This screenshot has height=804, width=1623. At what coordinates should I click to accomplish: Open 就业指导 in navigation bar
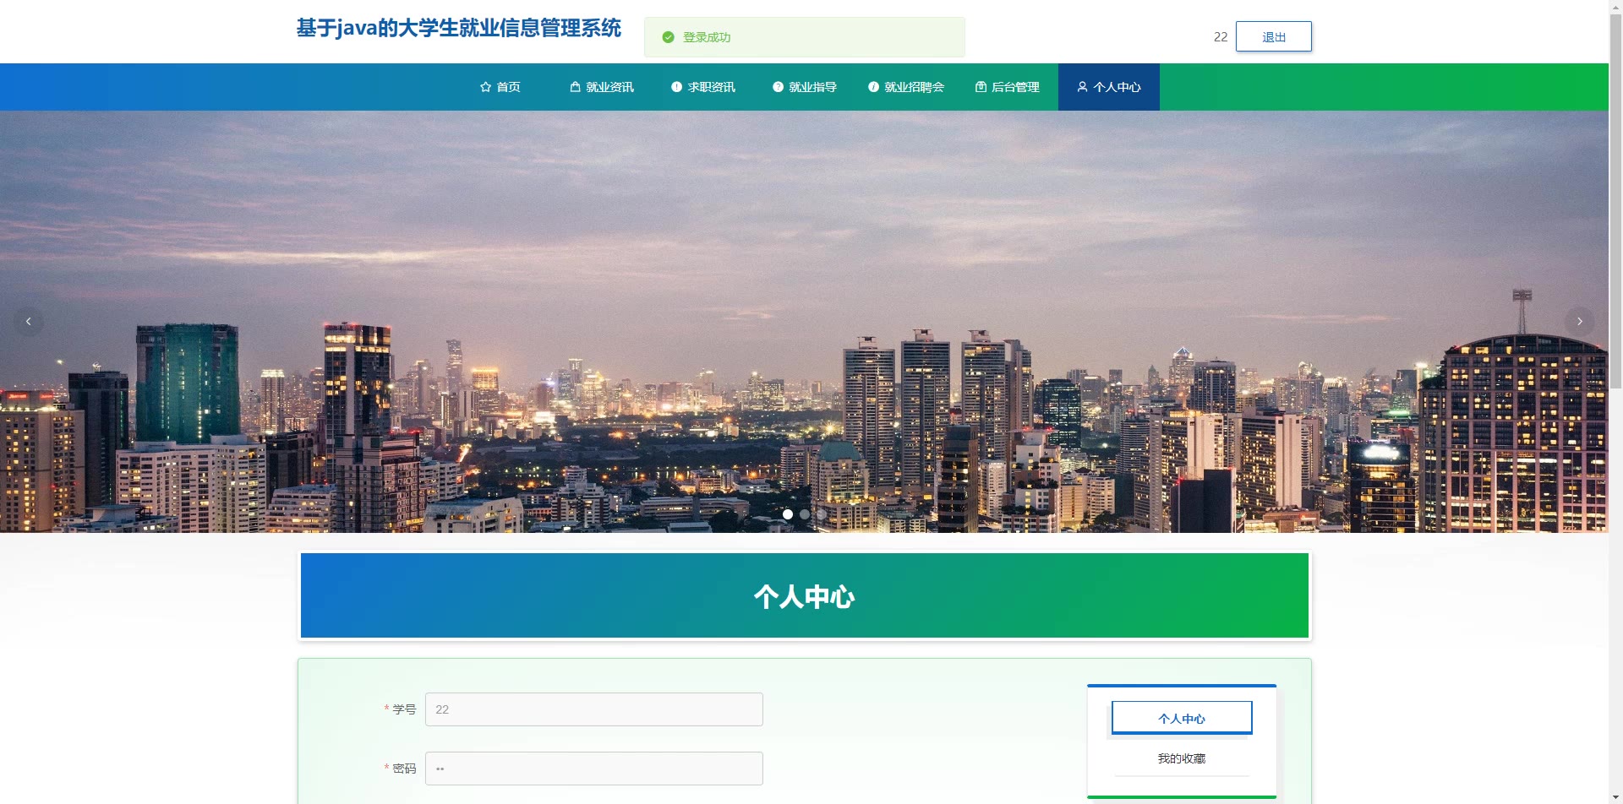[x=805, y=87]
